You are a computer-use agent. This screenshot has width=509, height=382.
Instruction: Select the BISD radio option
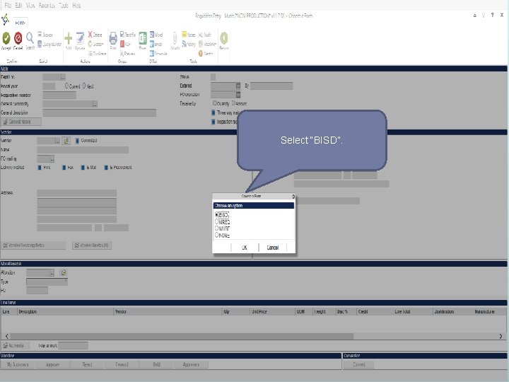216,215
